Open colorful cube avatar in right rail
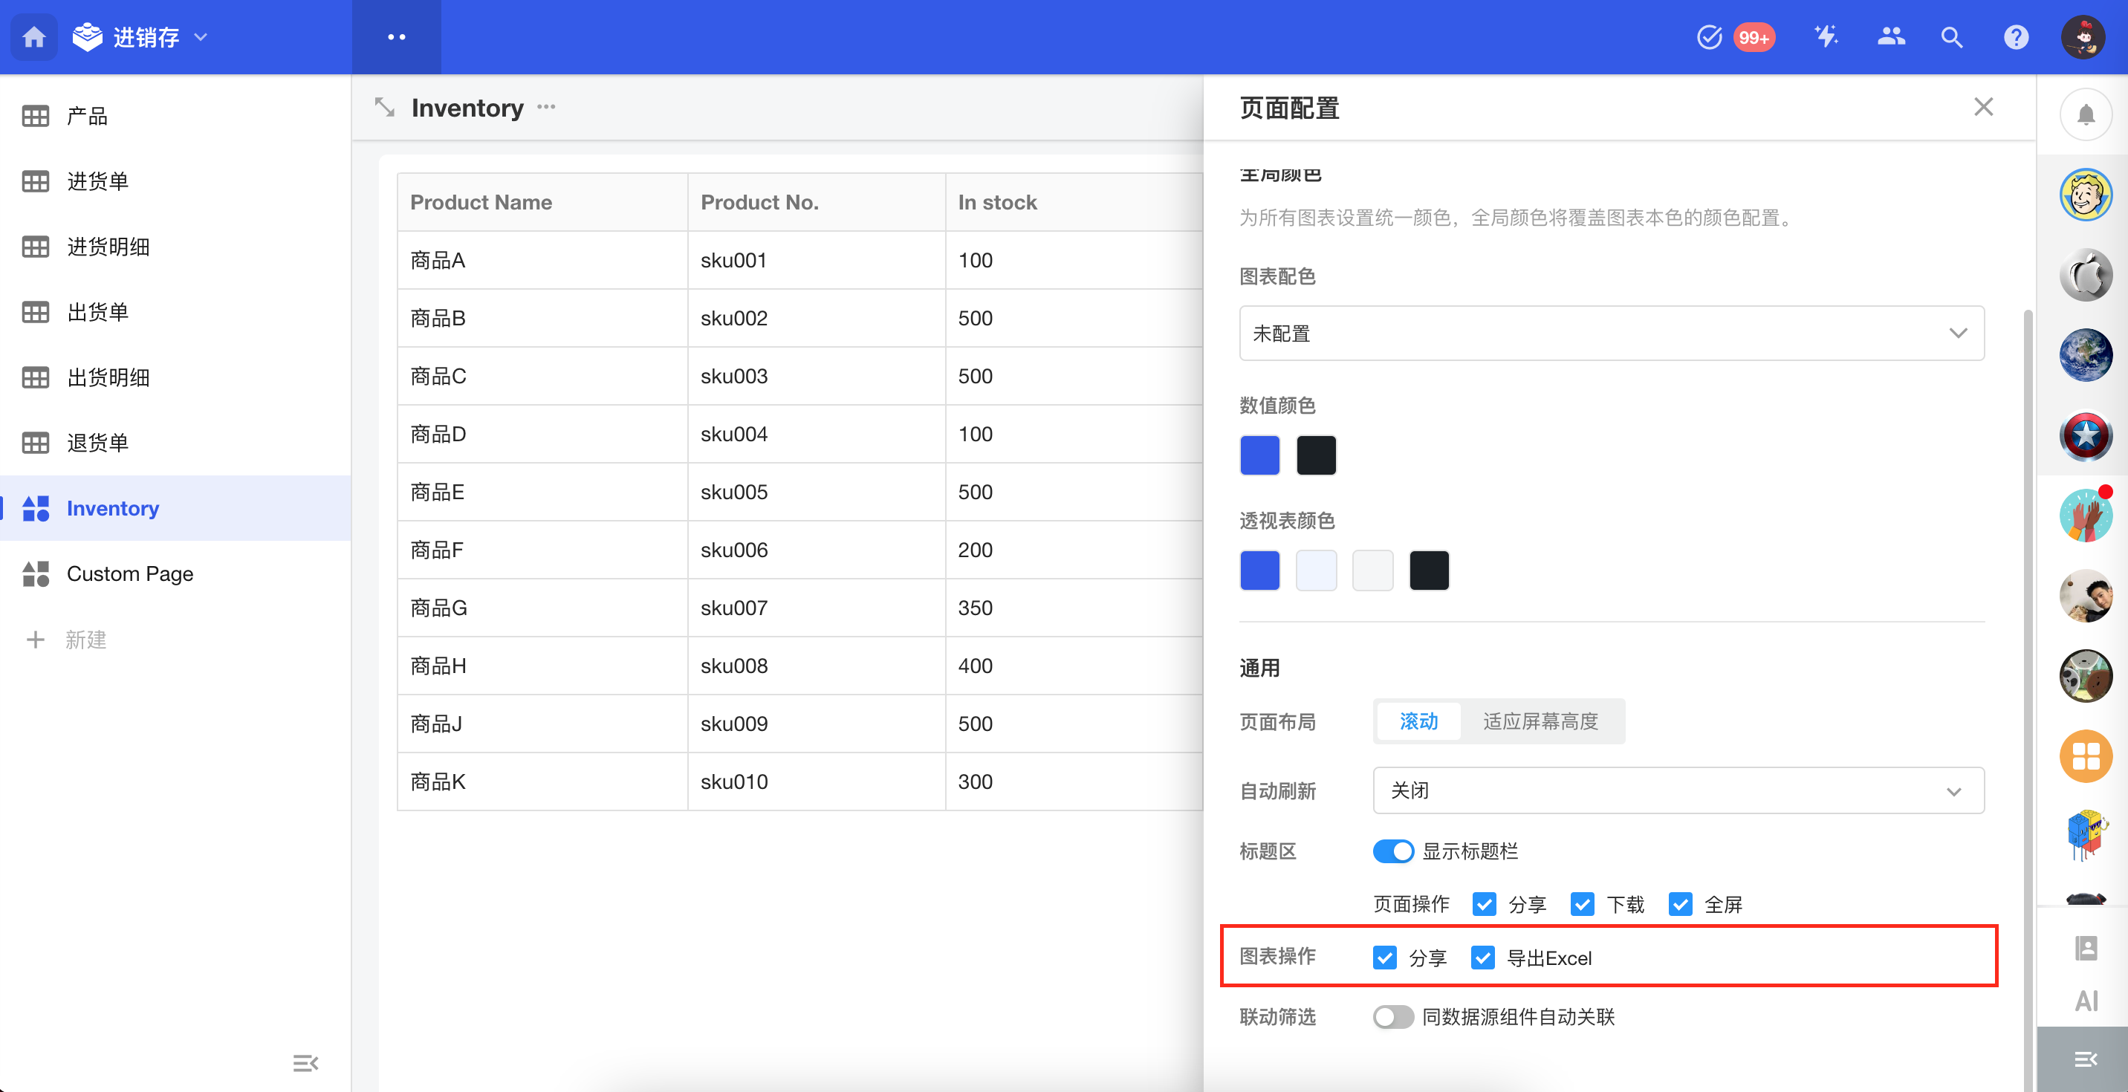Screen dimensions: 2128x1092 tap(2086, 836)
